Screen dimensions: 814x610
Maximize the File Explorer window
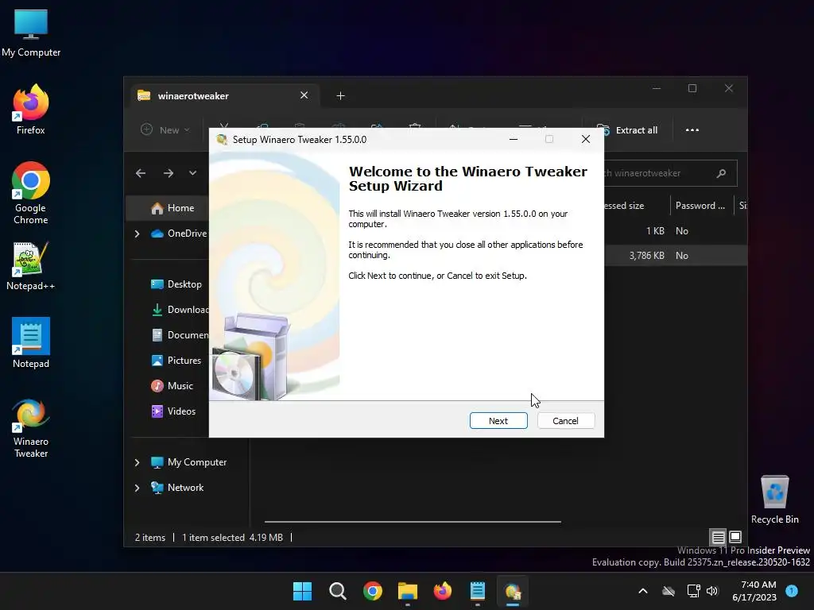click(x=692, y=88)
